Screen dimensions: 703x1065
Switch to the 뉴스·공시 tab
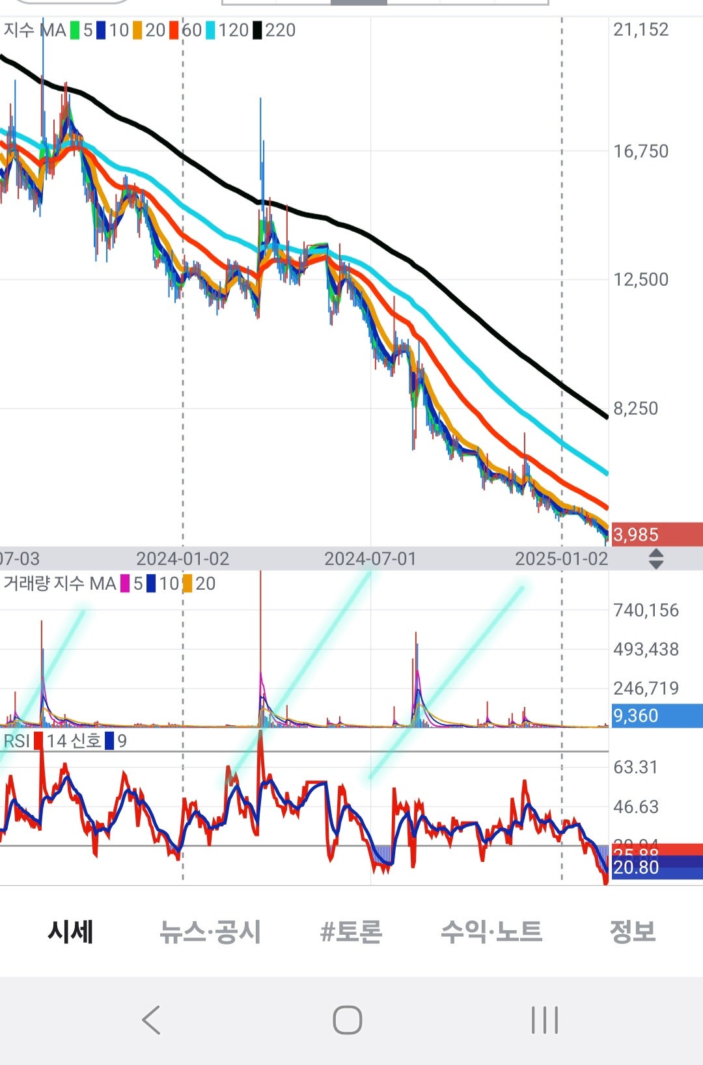[x=210, y=932]
